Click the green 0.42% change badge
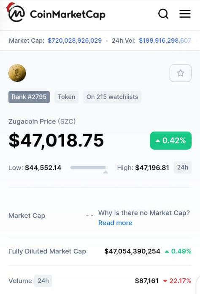The image size is (200, 294). pos(170,140)
